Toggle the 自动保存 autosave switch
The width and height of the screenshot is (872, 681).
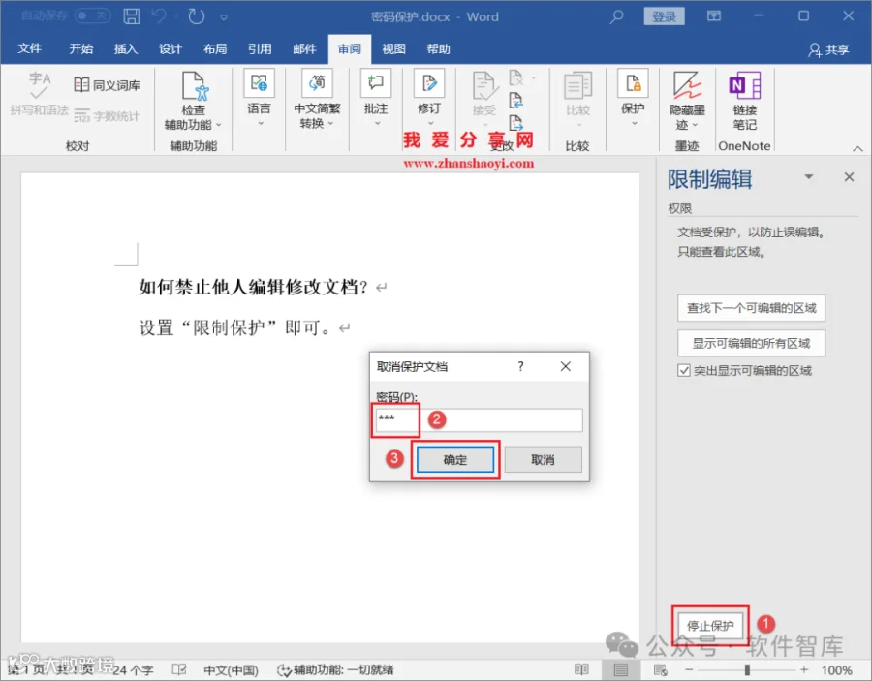tap(92, 15)
